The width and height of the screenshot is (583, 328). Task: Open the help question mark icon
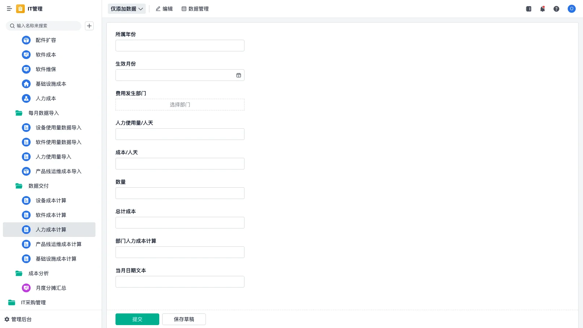[556, 9]
